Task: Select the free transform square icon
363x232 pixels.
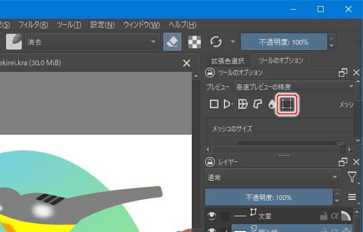Action: [214, 104]
